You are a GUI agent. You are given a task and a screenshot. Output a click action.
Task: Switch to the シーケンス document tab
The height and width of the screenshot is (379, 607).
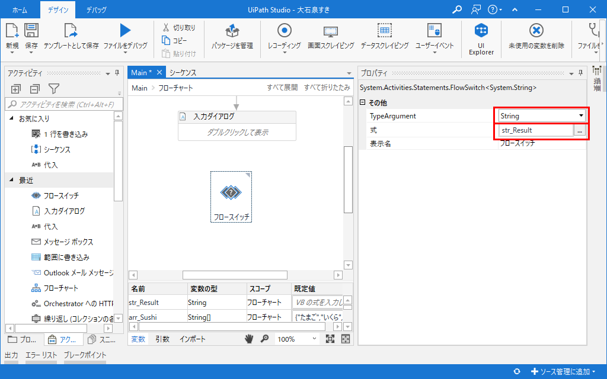(183, 72)
